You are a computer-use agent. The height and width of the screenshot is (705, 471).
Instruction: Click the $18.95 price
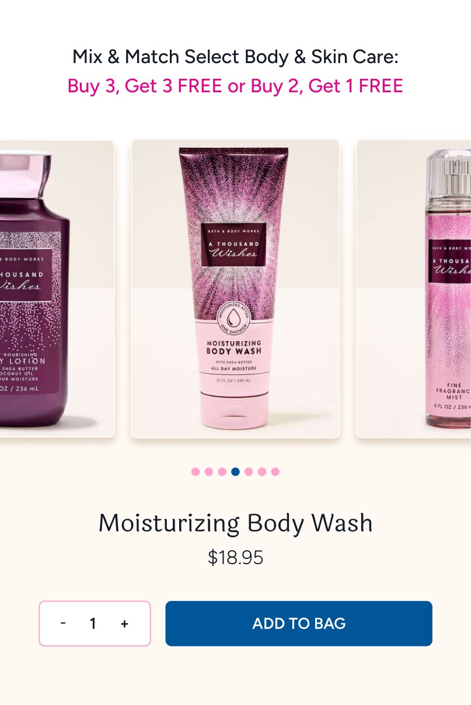(x=235, y=558)
